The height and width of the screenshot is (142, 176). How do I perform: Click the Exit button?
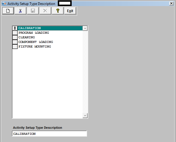[x=70, y=11]
